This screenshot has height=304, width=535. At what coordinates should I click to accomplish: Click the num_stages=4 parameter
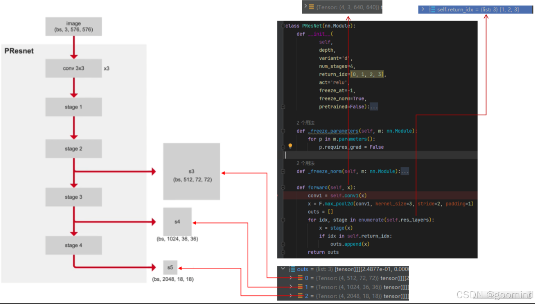click(x=337, y=66)
